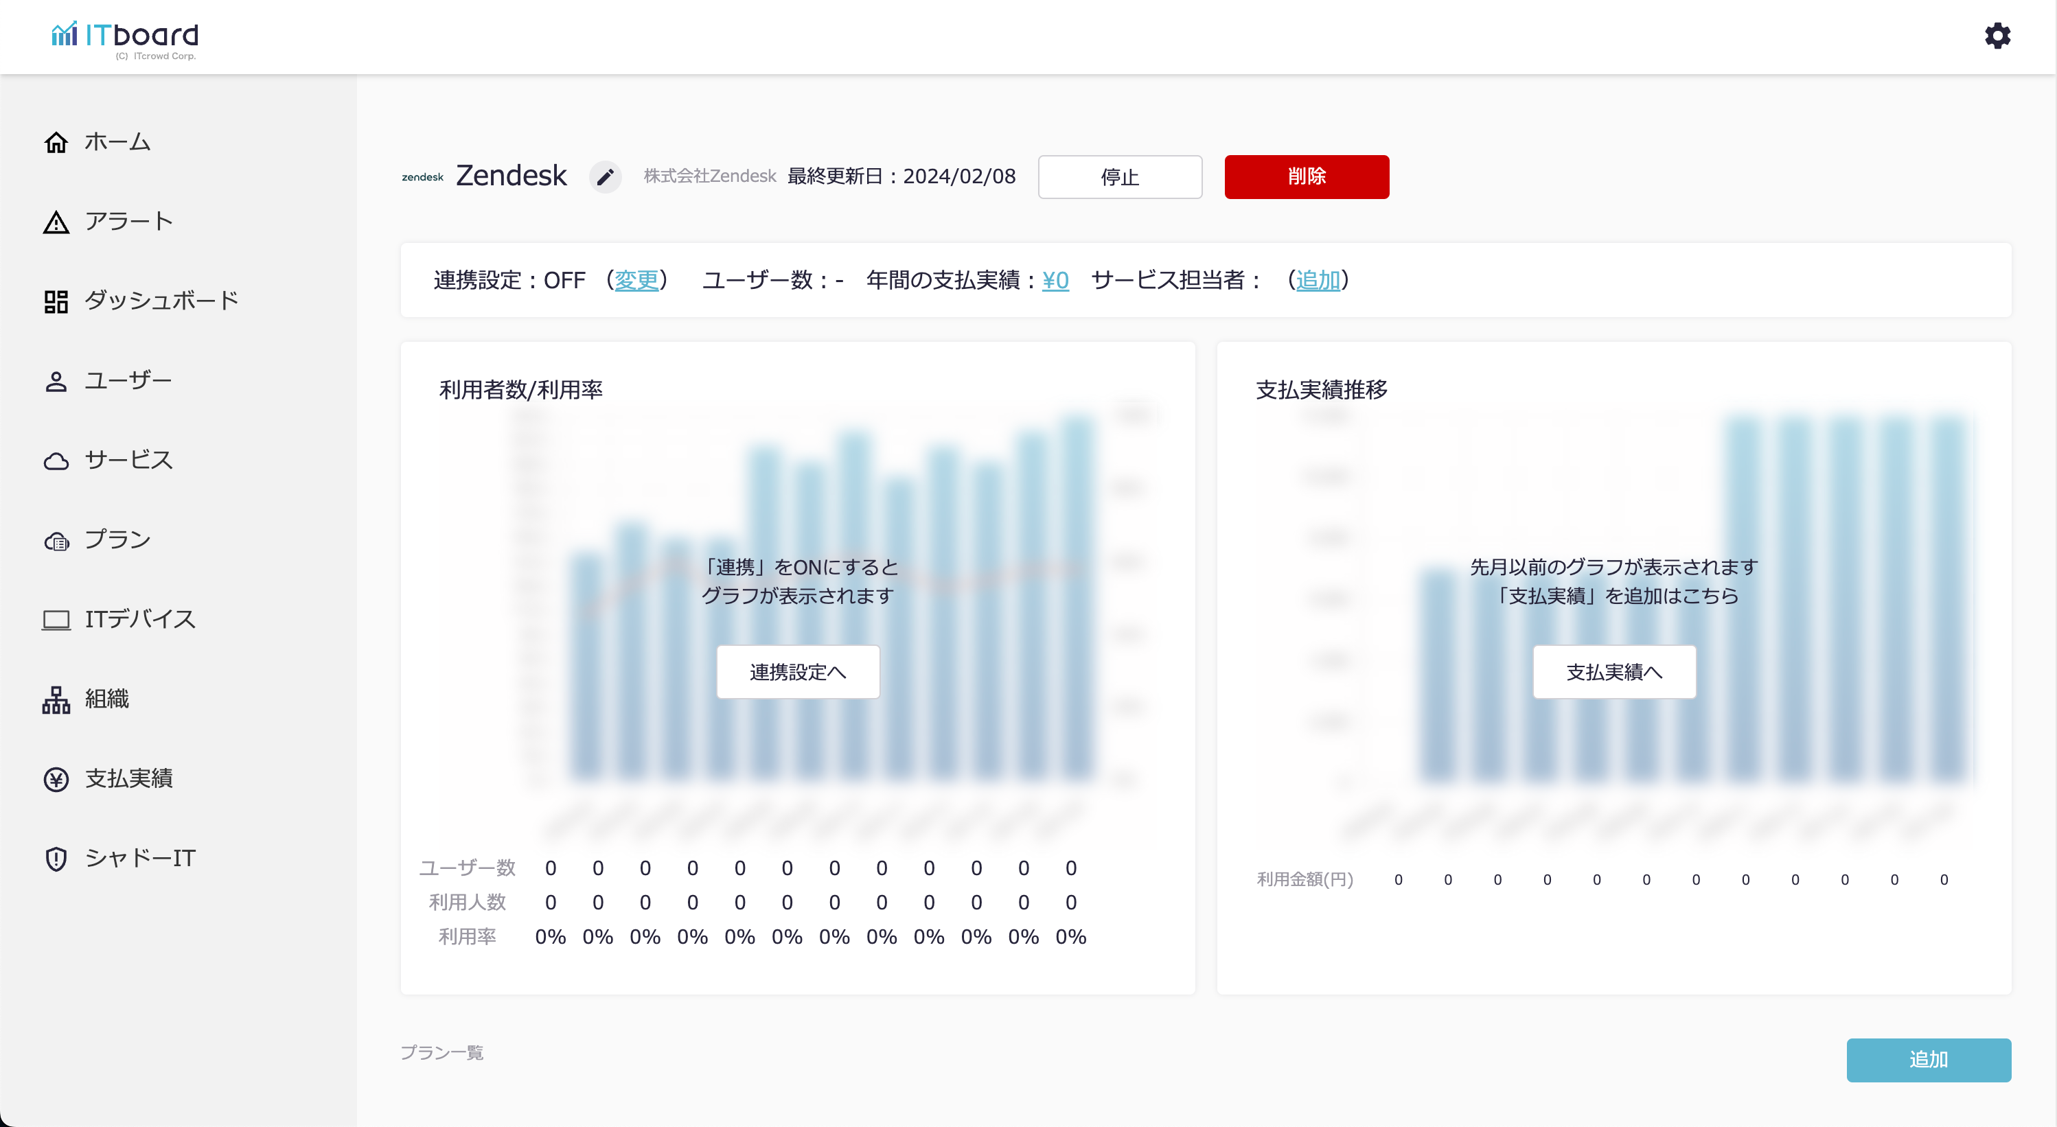2057x1127 pixels.
Task: Click the organization hierarchy icon
Action: (x=56, y=699)
